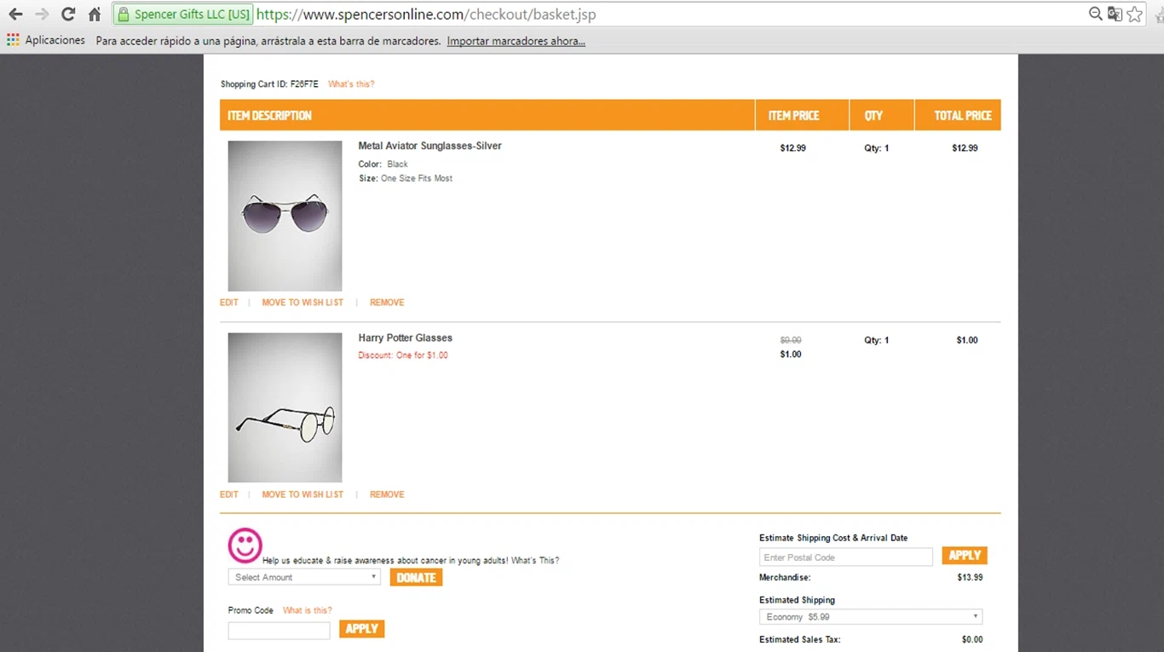Open the Select Amount donation dropdown

point(304,577)
